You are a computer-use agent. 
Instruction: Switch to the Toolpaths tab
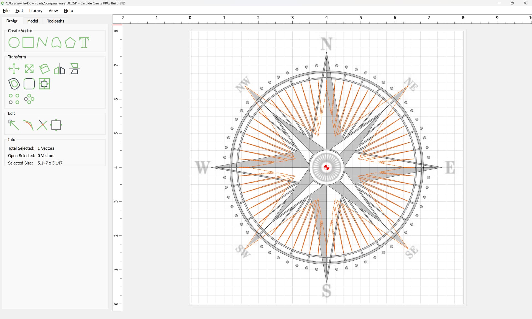55,21
